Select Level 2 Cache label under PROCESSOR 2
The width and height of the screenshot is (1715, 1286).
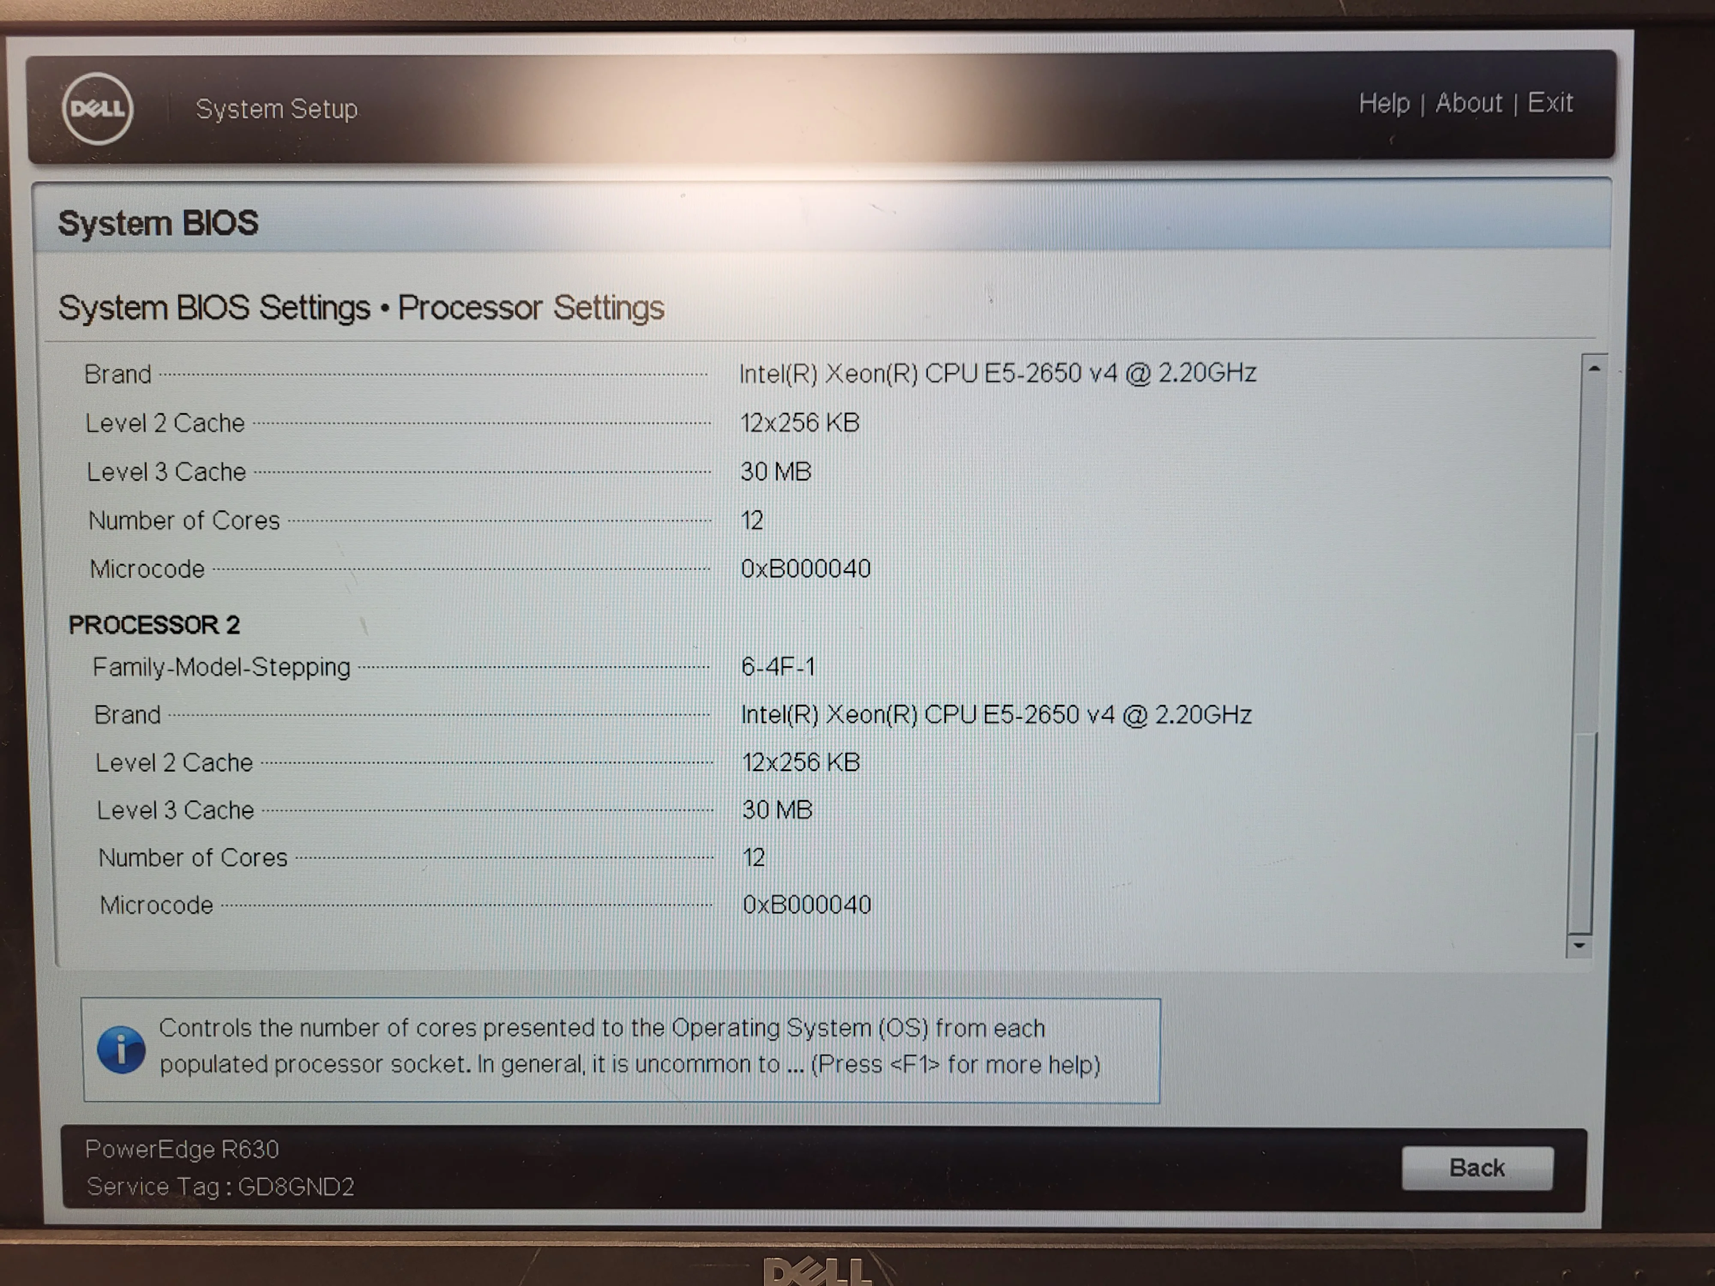click(175, 763)
